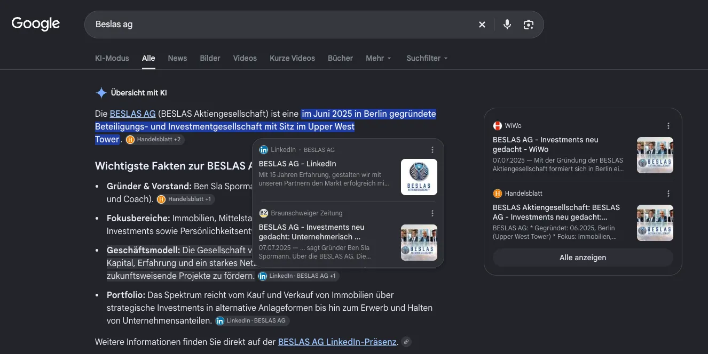708x354 pixels.
Task: Click the Gründer & Vorstand label
Action: click(149, 186)
